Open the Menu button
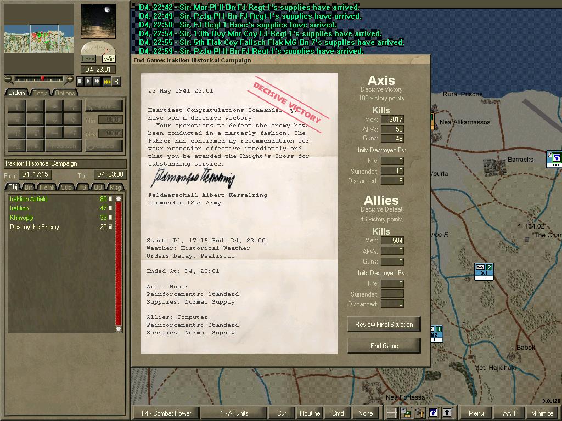This screenshot has width=562, height=421. click(x=476, y=413)
